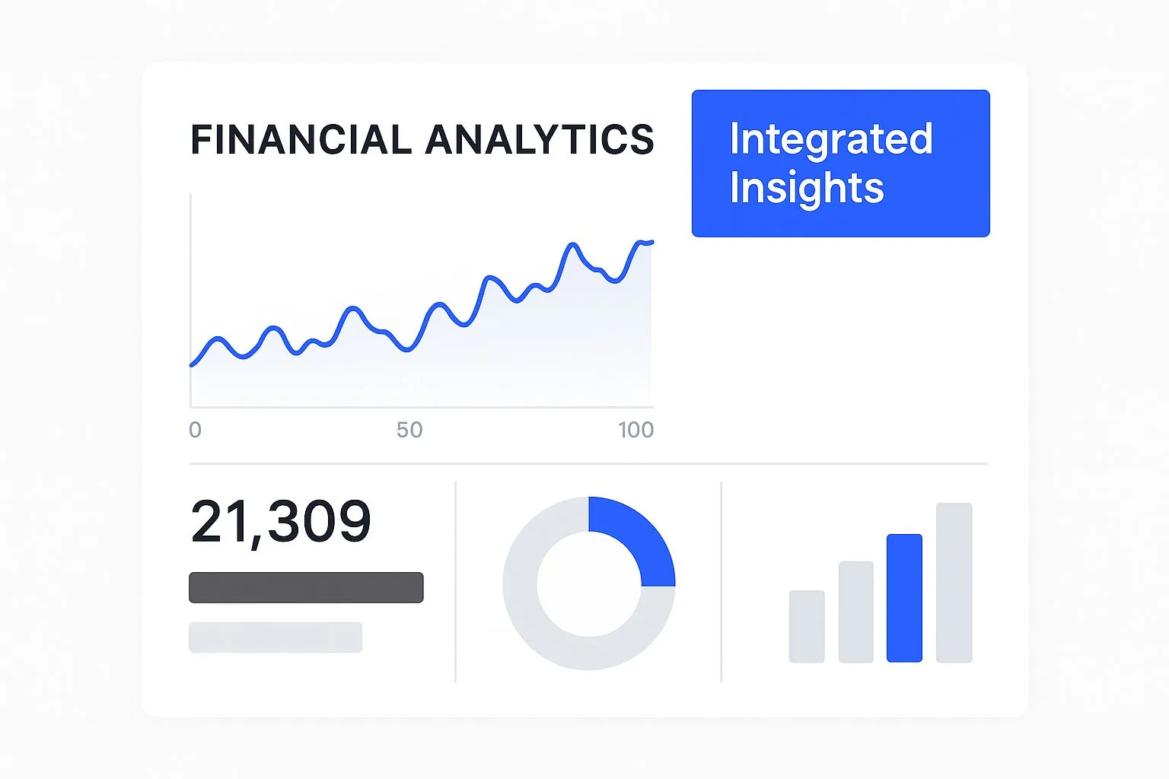1169x779 pixels.
Task: Click the 21,309 metric value
Action: (281, 522)
